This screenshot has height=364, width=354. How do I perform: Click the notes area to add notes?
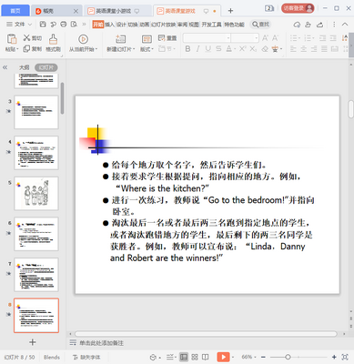click(101, 343)
